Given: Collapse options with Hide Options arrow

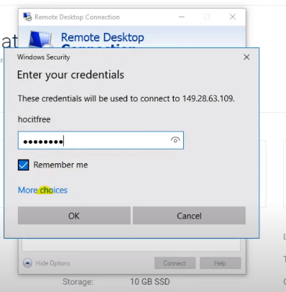Looking at the screenshot, I should click(27, 263).
